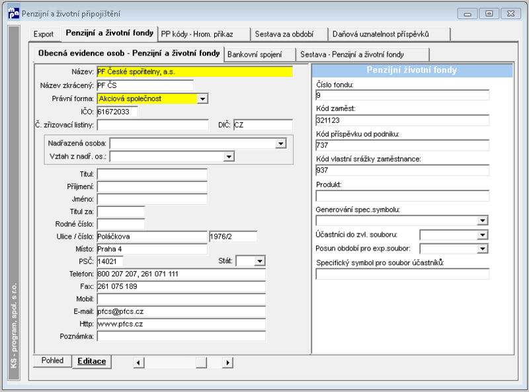Open the Nadřazená osoba dropdown
Viewport: 529px width, 392px height.
[280, 143]
